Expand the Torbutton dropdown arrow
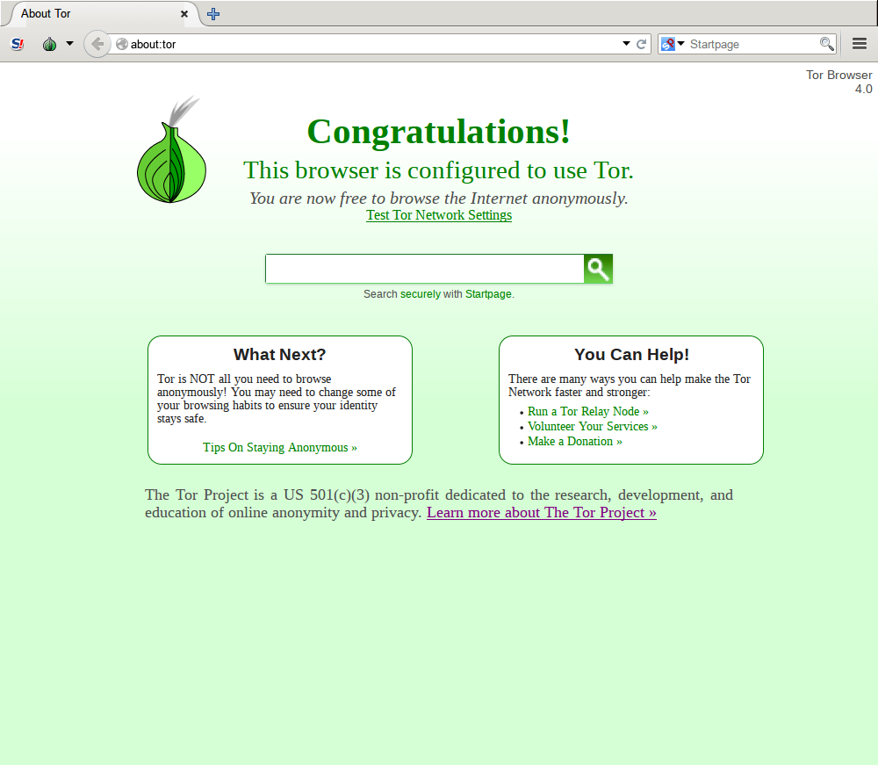This screenshot has height=765, width=878. [69, 43]
